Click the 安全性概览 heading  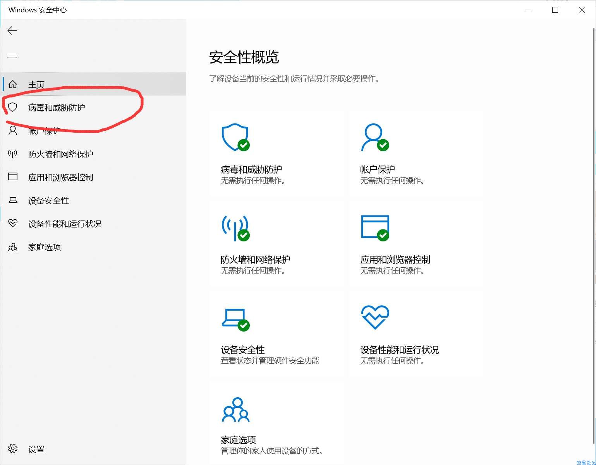(244, 57)
